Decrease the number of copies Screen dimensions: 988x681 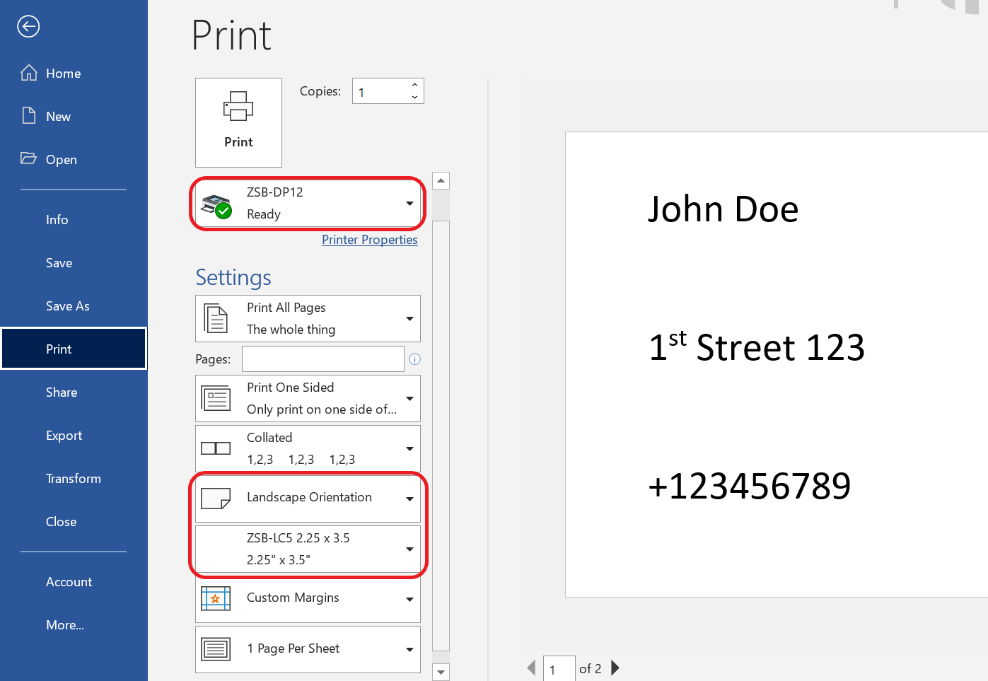(414, 97)
